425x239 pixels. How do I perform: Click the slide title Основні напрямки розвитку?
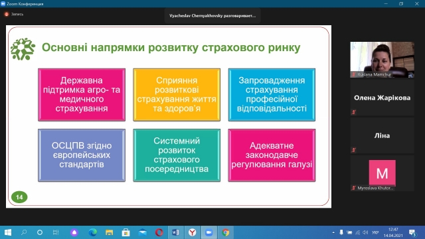[x=171, y=47]
